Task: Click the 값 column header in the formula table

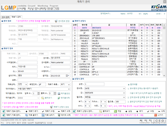Action: pos(109,25)
